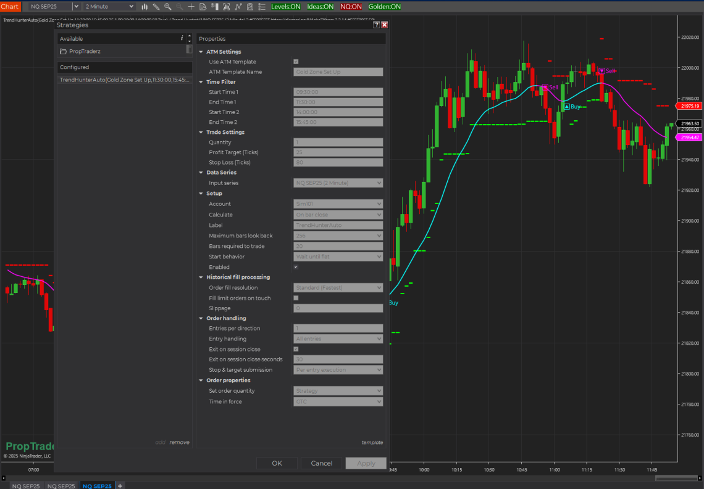Toggle the Golden:ON button
The image size is (704, 489).
point(384,7)
